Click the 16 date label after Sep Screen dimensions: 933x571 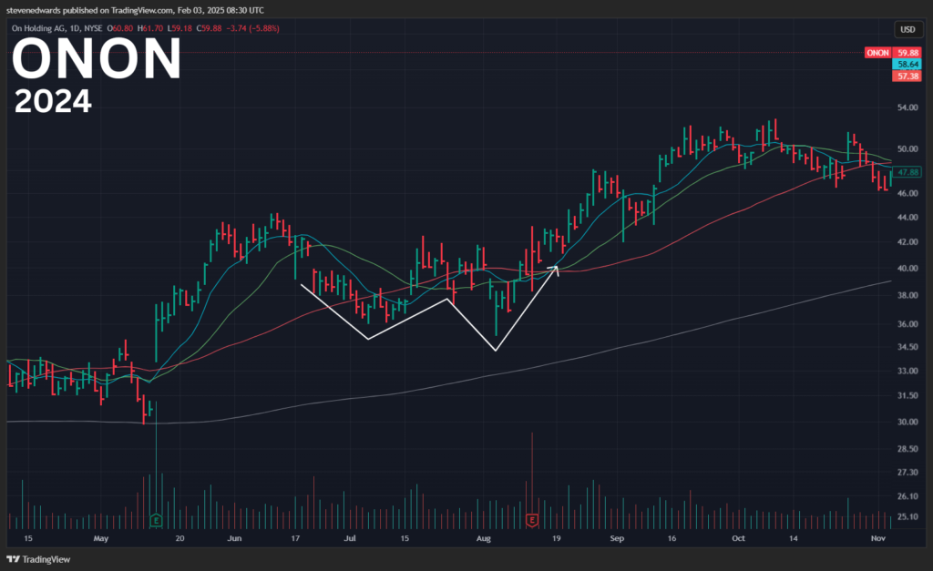(672, 538)
